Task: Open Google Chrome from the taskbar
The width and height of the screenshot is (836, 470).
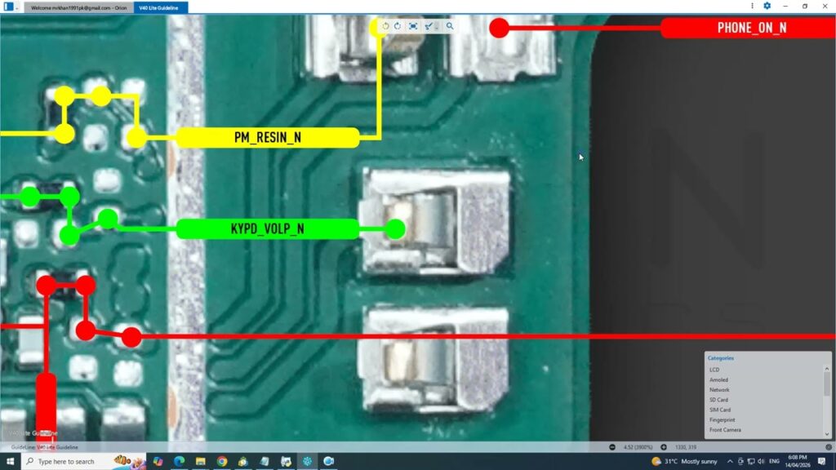Action: coord(221,462)
